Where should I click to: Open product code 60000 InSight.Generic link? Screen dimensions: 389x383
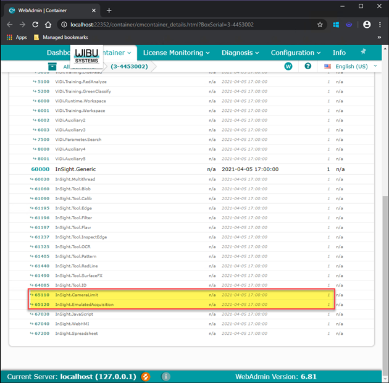[x=40, y=169]
